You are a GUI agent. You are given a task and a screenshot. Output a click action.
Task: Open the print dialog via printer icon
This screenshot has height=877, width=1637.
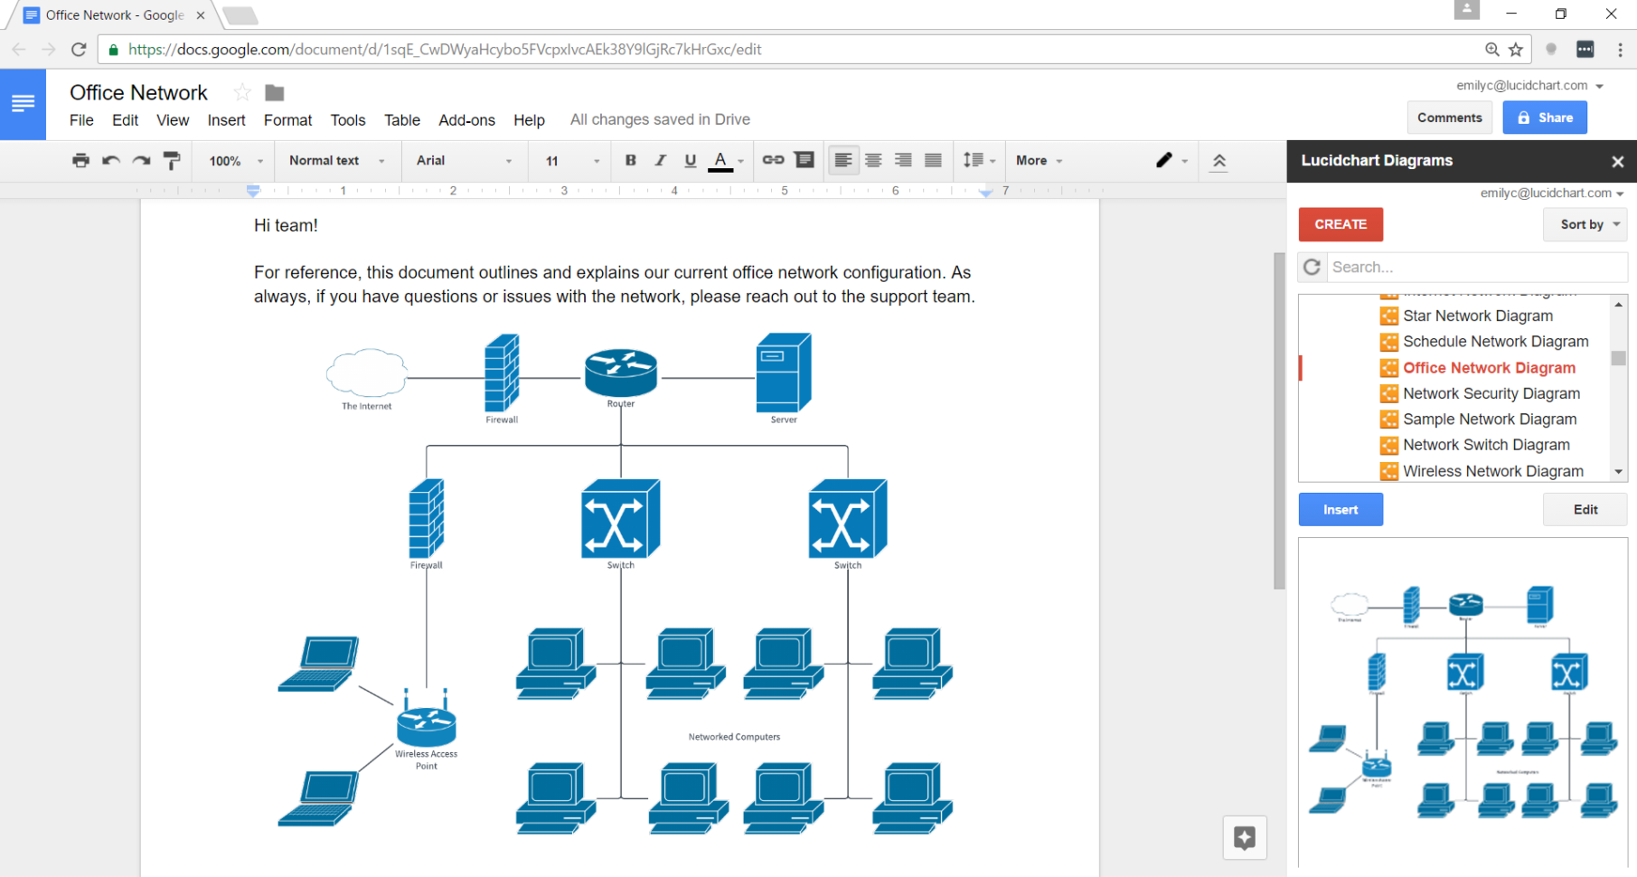(x=80, y=160)
